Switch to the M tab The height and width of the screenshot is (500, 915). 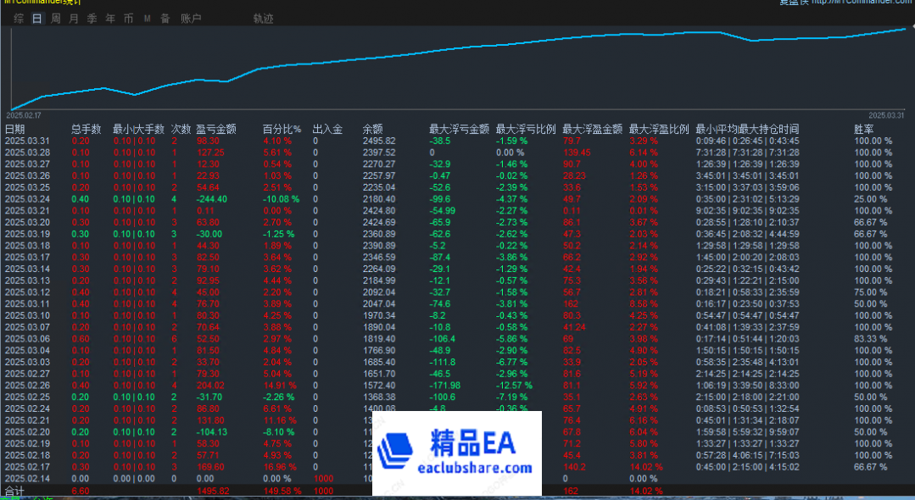147,19
